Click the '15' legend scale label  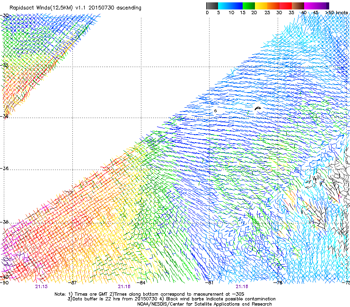243,13
